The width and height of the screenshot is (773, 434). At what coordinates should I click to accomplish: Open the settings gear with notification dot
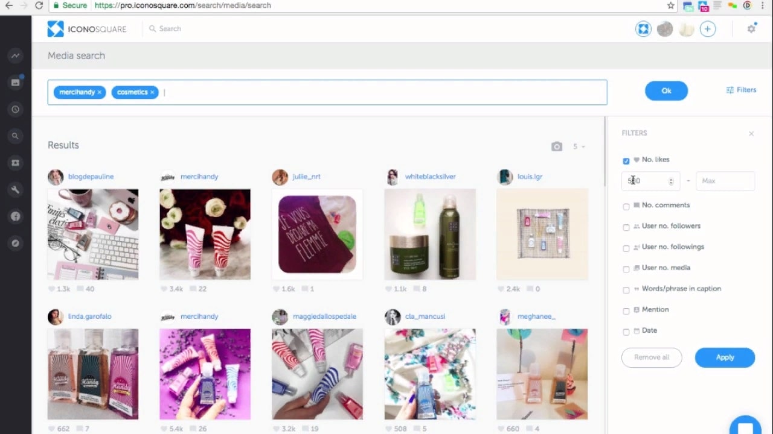(x=751, y=28)
